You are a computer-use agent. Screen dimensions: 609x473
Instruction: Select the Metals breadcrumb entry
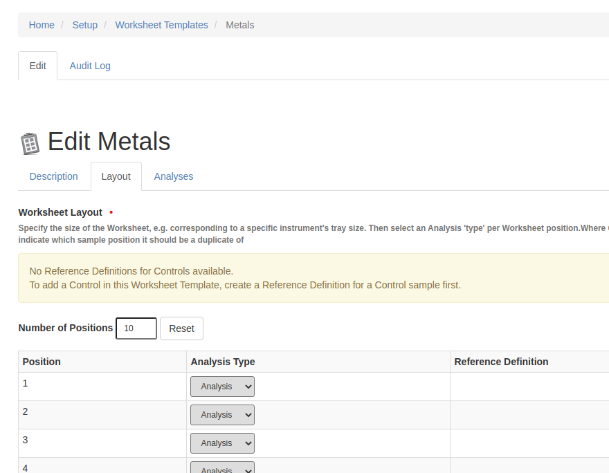pyautogui.click(x=239, y=25)
